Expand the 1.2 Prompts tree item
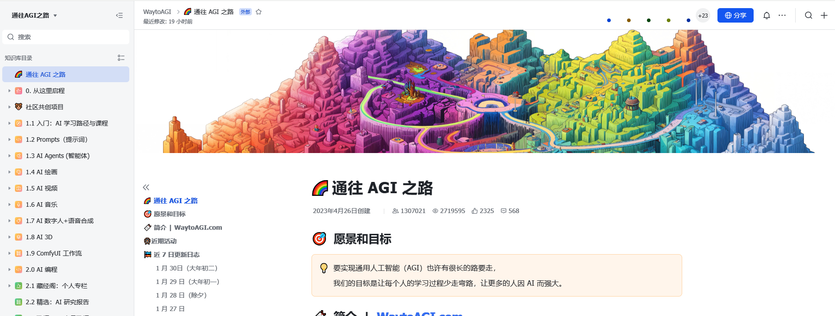 (9, 139)
